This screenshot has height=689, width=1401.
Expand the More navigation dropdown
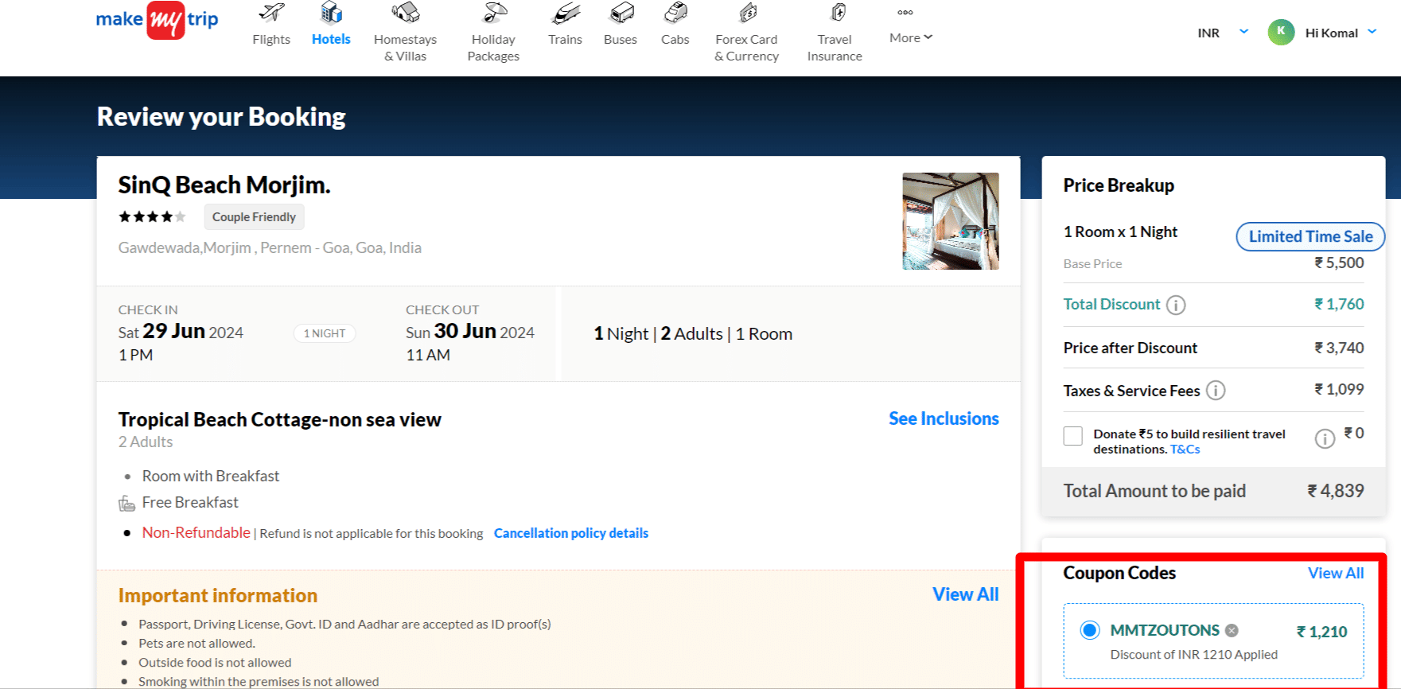point(911,37)
